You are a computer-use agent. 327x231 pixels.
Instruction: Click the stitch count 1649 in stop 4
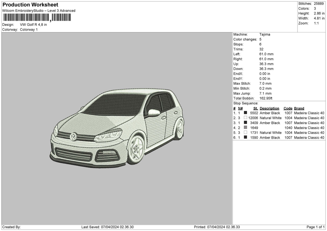tap(254, 128)
